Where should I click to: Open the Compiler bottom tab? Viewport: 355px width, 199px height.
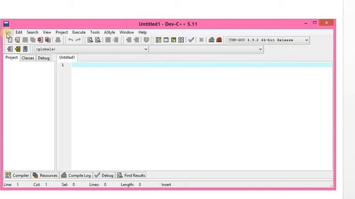pyautogui.click(x=17, y=175)
